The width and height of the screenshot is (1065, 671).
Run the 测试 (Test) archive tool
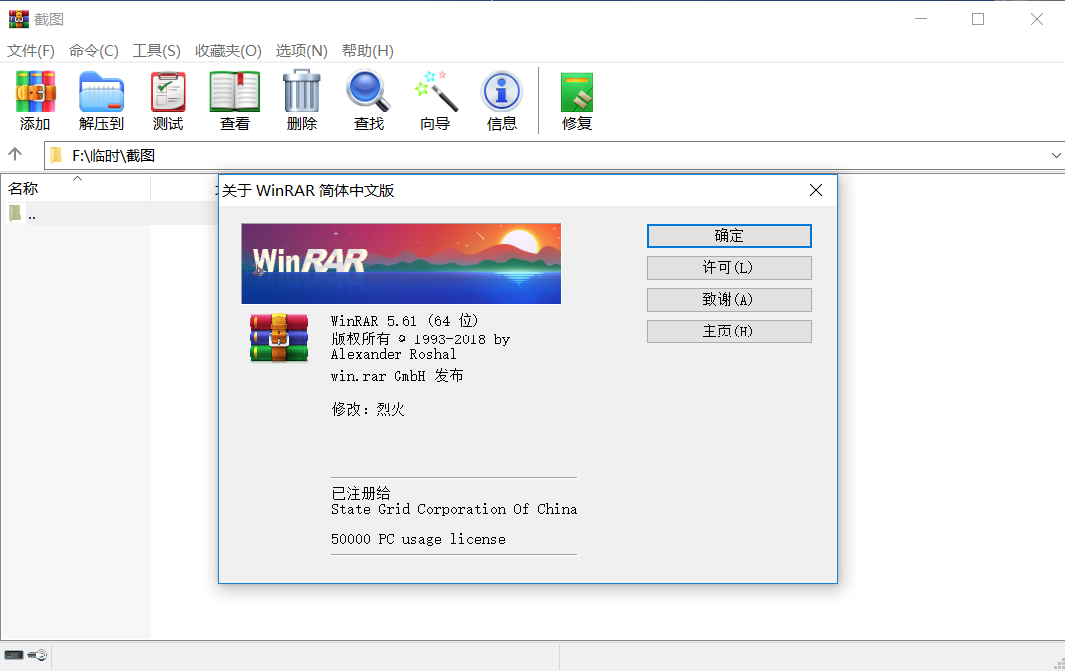(167, 100)
